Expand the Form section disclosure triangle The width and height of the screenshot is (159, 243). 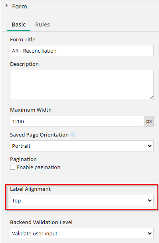coord(6,6)
